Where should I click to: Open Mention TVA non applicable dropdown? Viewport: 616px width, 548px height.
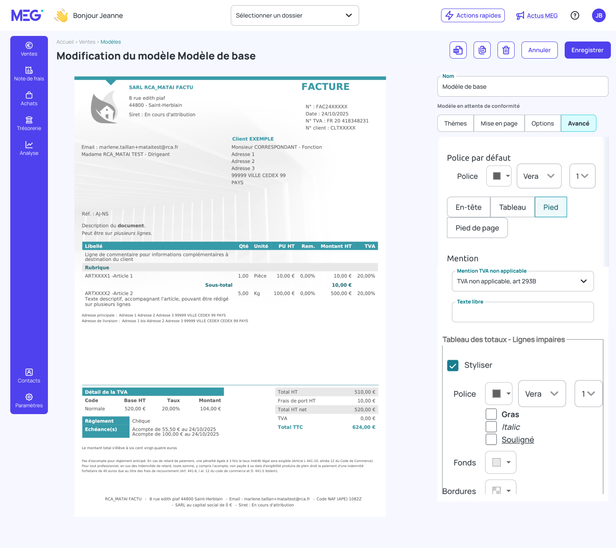click(x=523, y=281)
